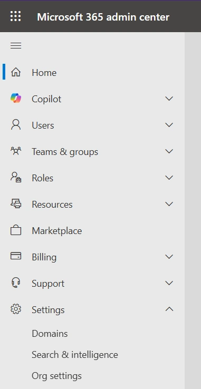Click the Users person icon
This screenshot has height=389, width=201.
[16, 125]
